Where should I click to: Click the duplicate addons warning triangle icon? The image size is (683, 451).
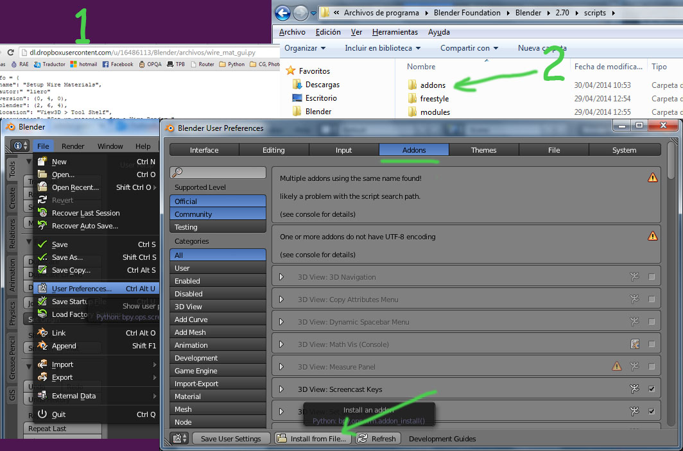pos(652,178)
